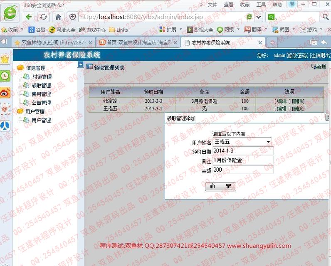Open the sidebar Renren icon
Viewport: 331px width, 266px height.
(5, 126)
